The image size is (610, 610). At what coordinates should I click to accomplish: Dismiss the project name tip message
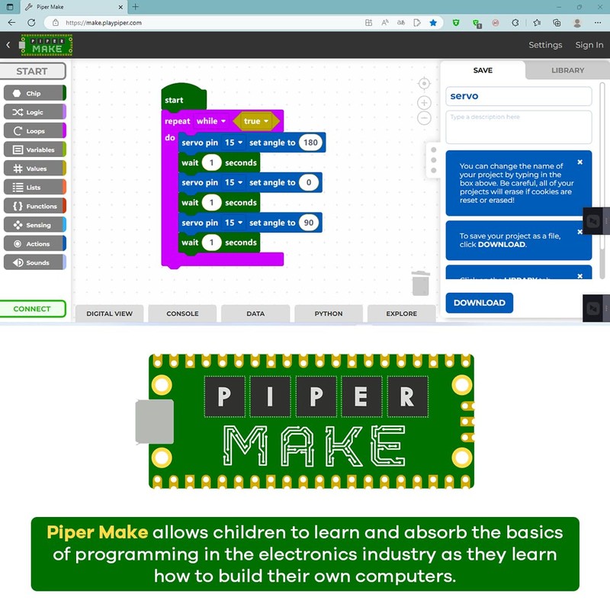(x=579, y=162)
